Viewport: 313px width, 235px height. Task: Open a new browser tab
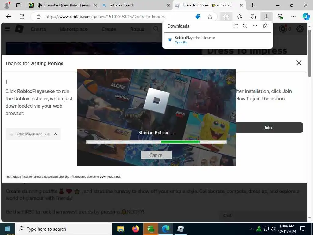pyautogui.click(x=252, y=5)
